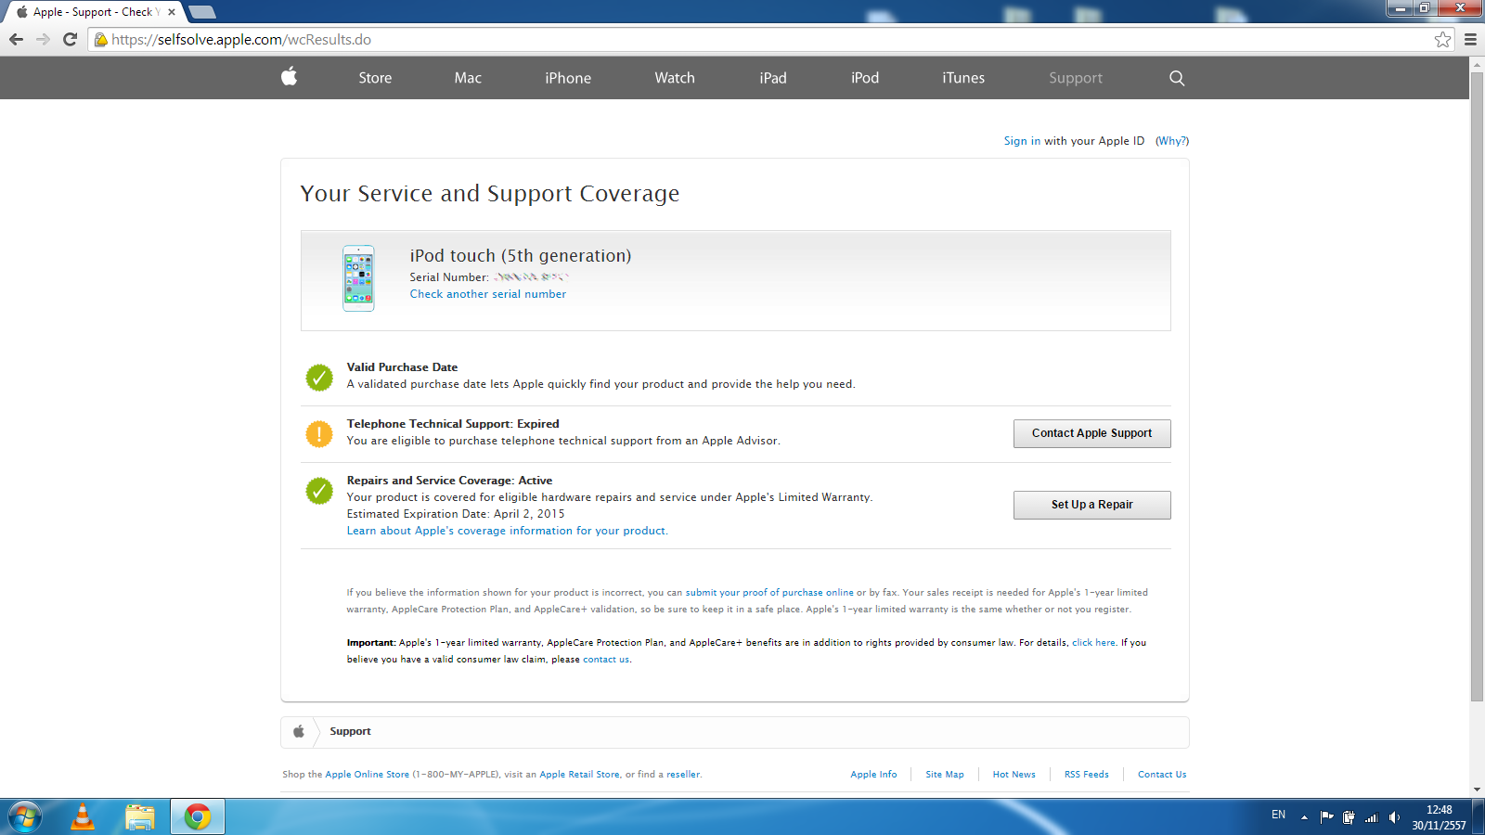Click the Support breadcrumb in the footer

tap(350, 731)
